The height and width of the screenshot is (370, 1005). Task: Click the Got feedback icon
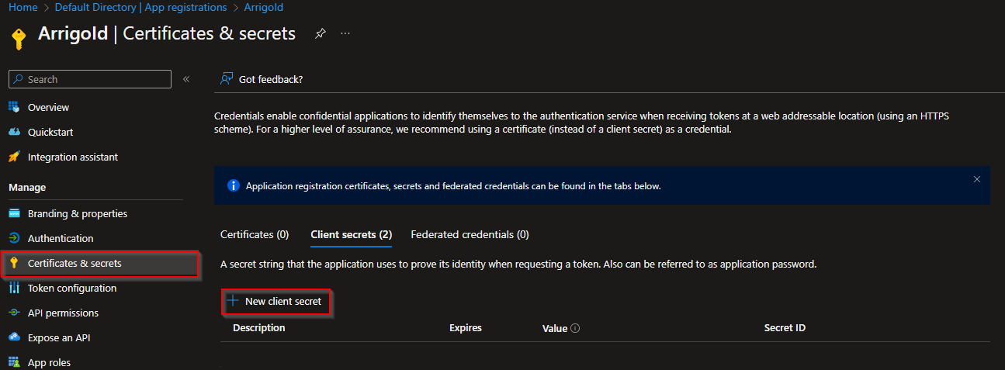227,79
